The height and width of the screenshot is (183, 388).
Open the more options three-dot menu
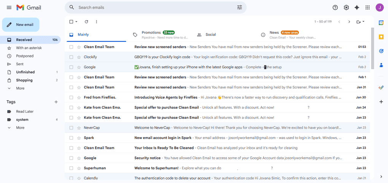pos(97,22)
